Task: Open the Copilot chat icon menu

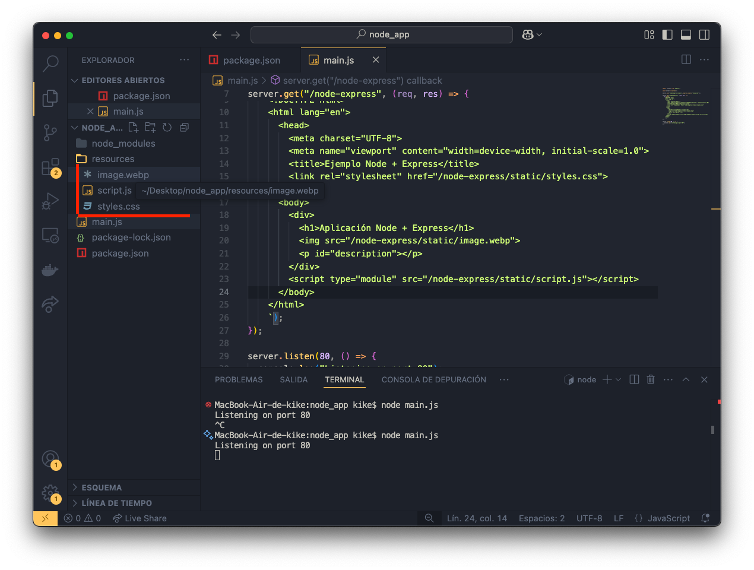Action: 531,35
